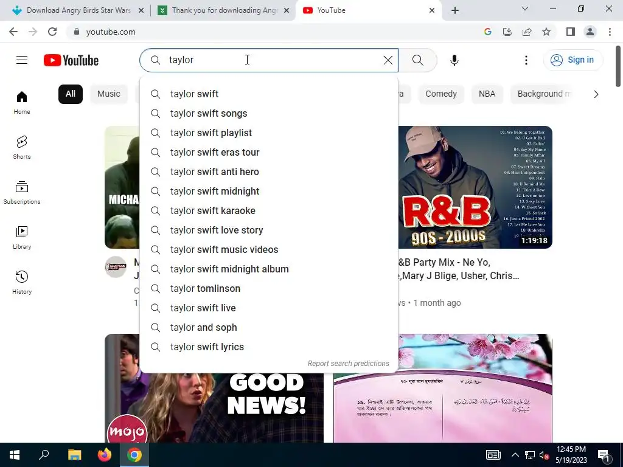The height and width of the screenshot is (467, 623).
Task: Open the Windows Start menu
Action: [15, 455]
